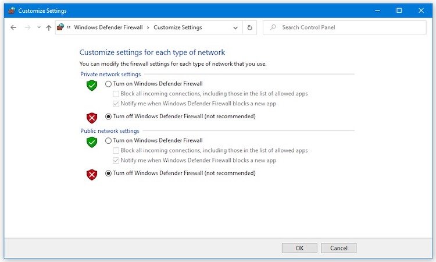Click the title bar firewall app icon

12,10
